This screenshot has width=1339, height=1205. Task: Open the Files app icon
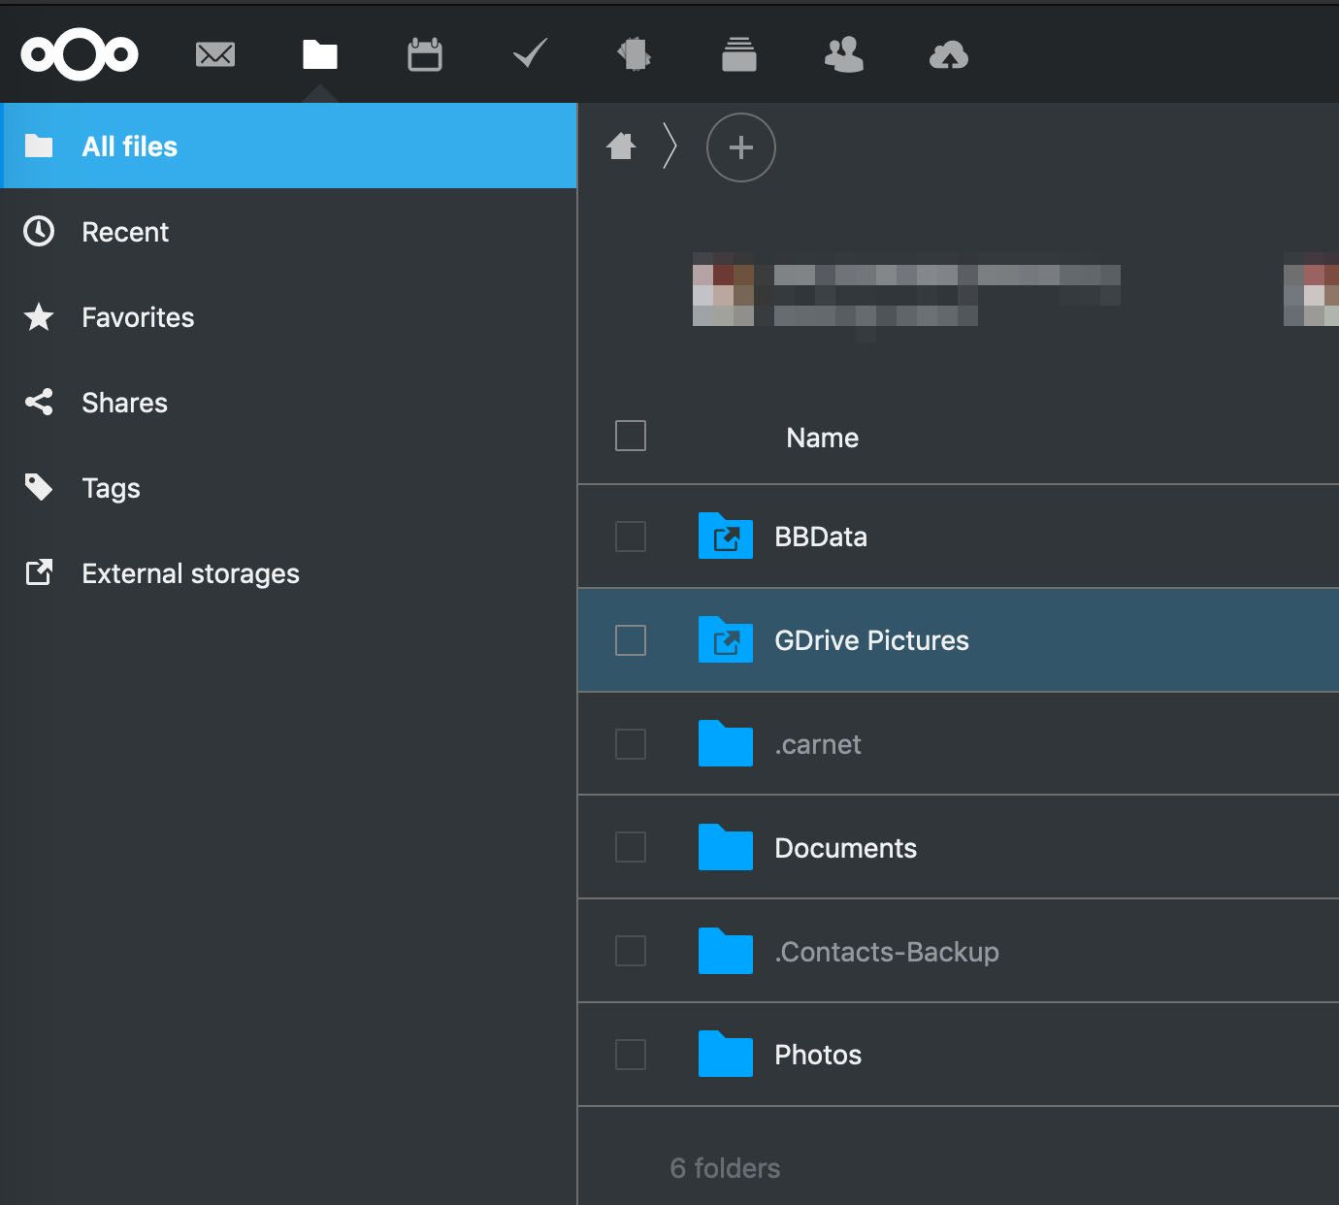(x=320, y=55)
